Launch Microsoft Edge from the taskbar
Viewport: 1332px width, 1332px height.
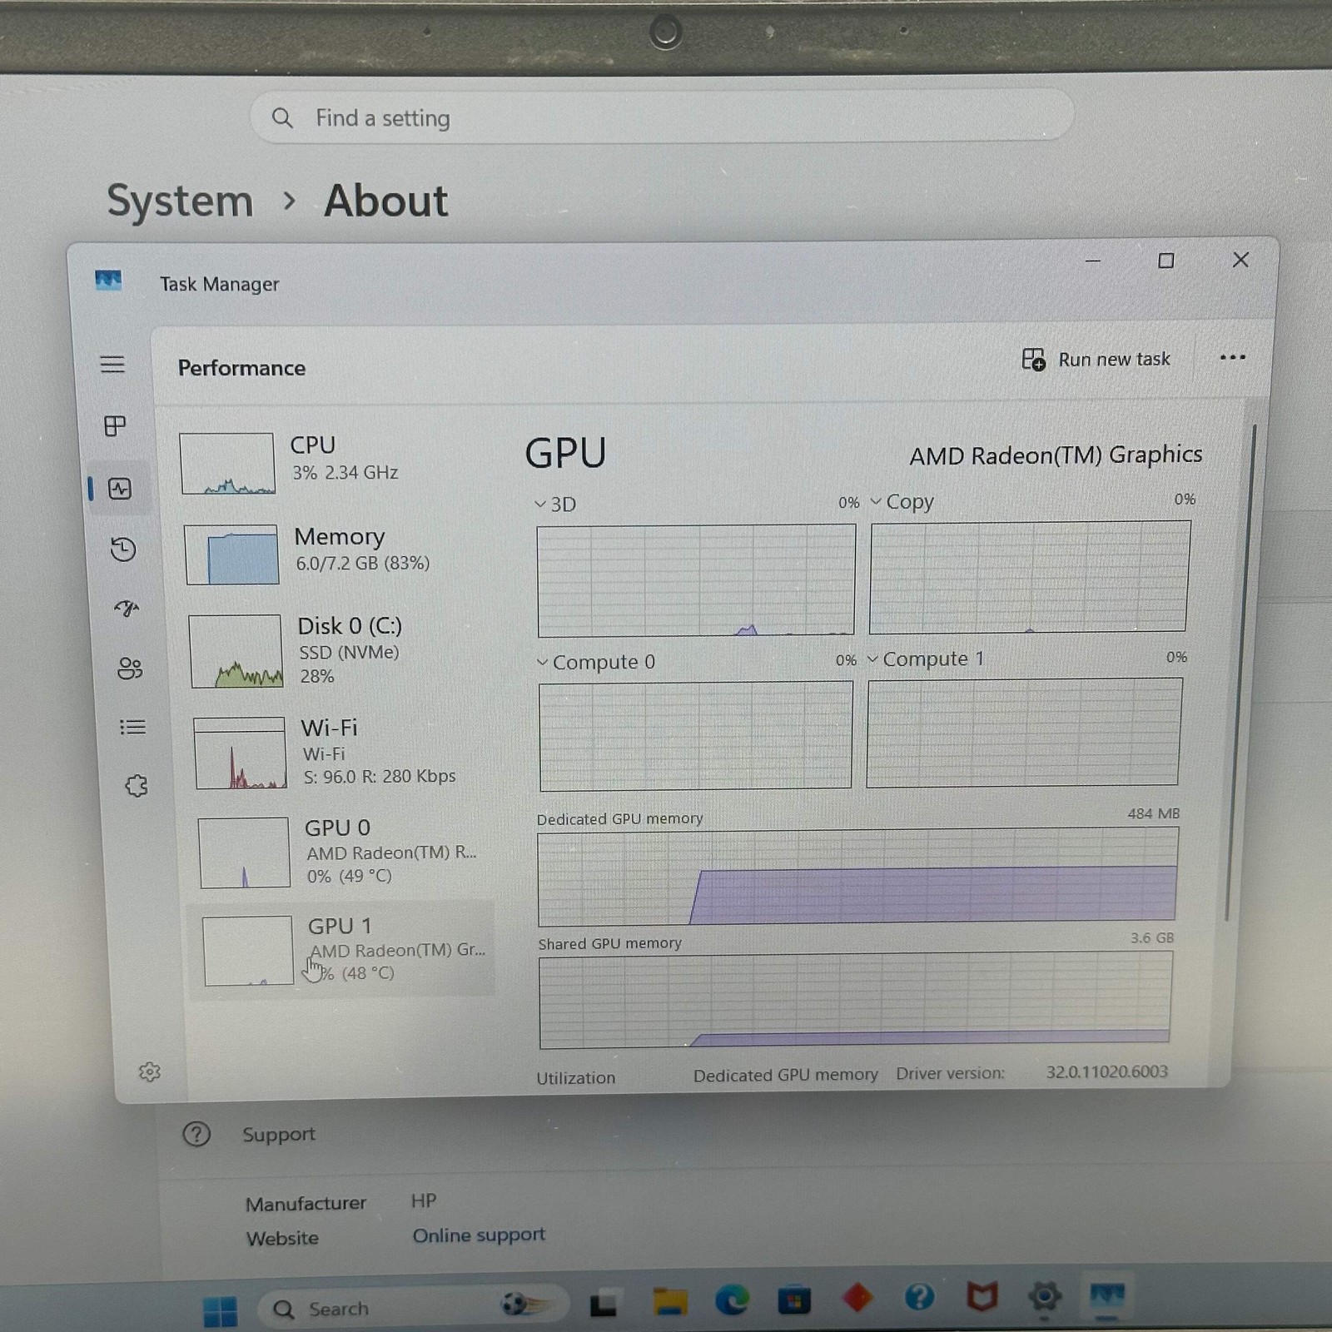[732, 1300]
